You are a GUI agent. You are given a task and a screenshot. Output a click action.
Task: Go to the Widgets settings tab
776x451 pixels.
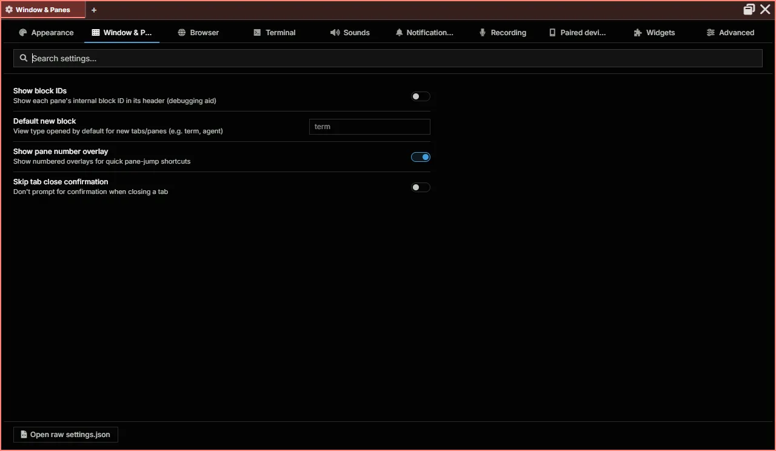tap(654, 33)
